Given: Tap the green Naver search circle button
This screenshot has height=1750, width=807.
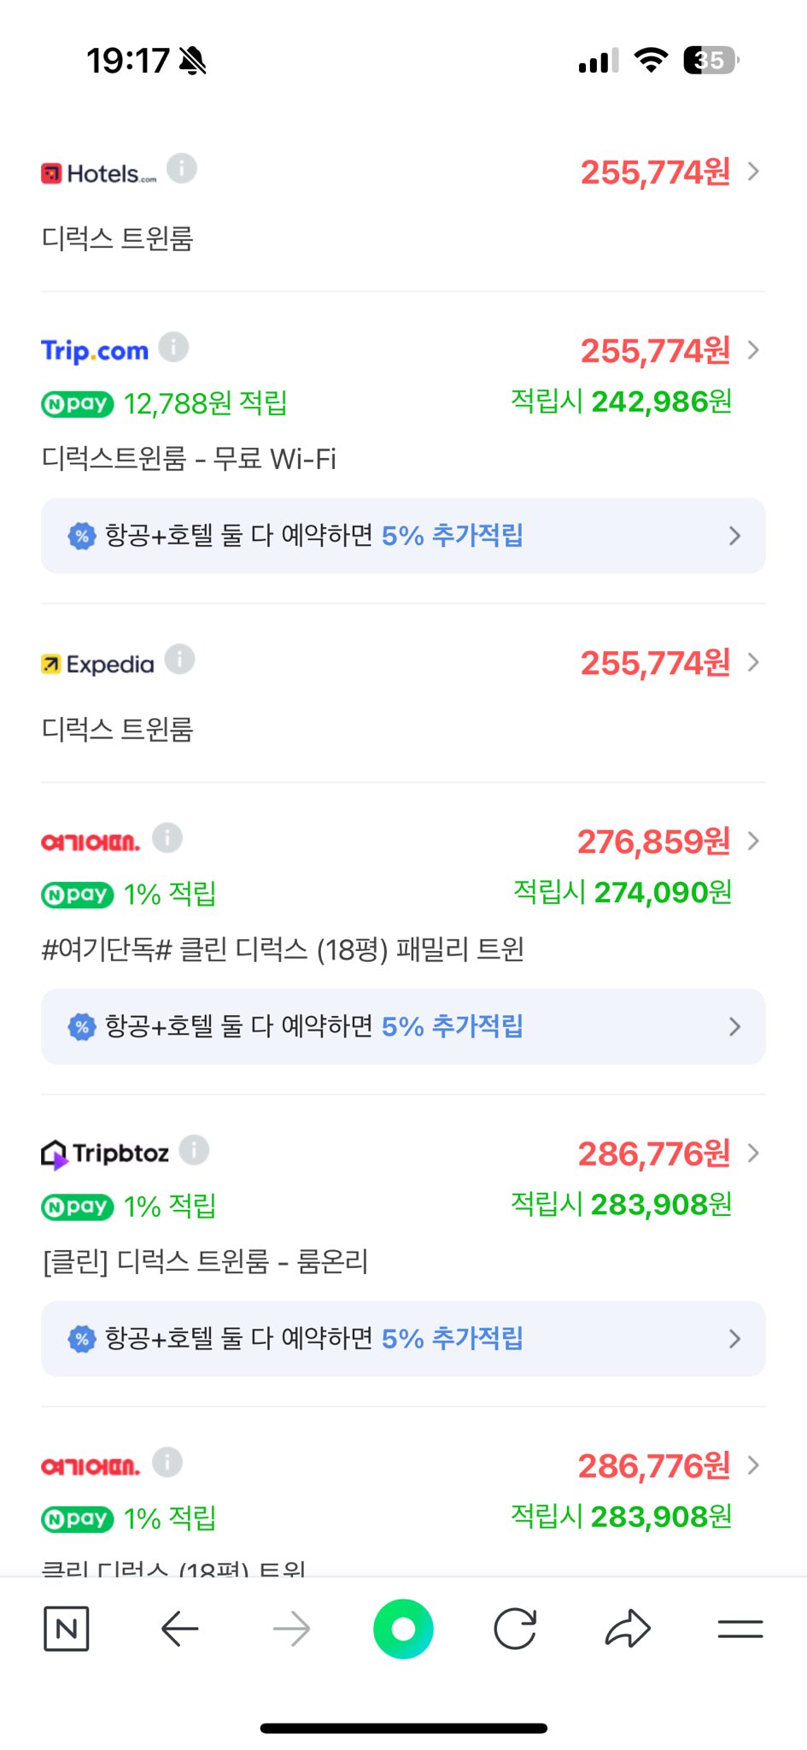Looking at the screenshot, I should (403, 1629).
